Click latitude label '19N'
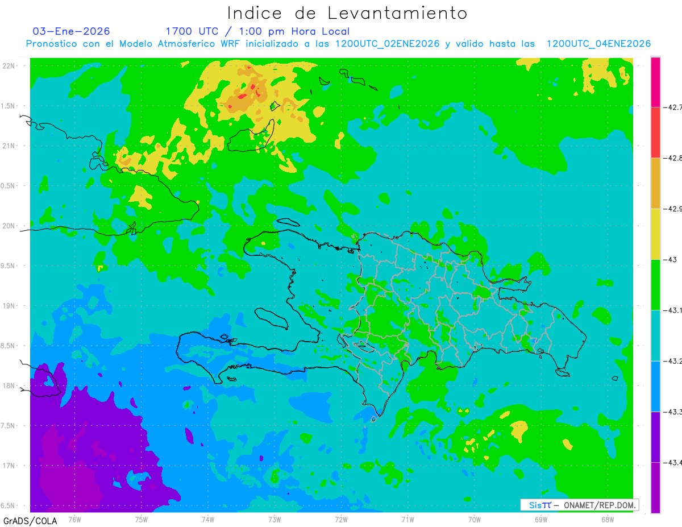Viewport: 682px width, 527px height. [9, 305]
